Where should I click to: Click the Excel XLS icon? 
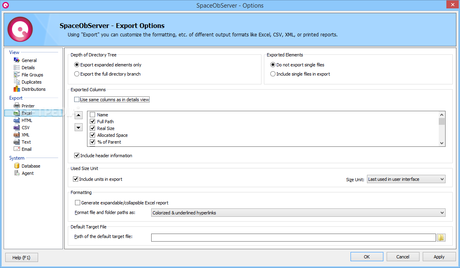click(x=16, y=113)
